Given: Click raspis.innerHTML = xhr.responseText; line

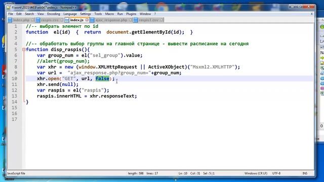Looking at the screenshot, I should tap(87, 96).
